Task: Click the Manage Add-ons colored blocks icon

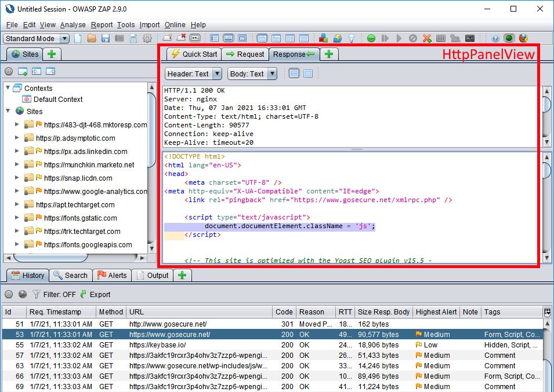Action: (323, 38)
